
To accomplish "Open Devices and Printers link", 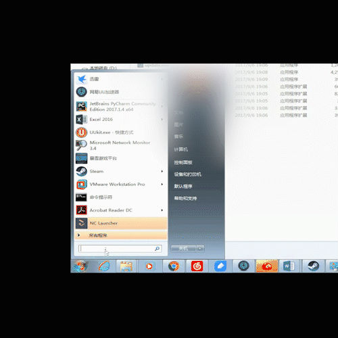I will pyautogui.click(x=188, y=174).
